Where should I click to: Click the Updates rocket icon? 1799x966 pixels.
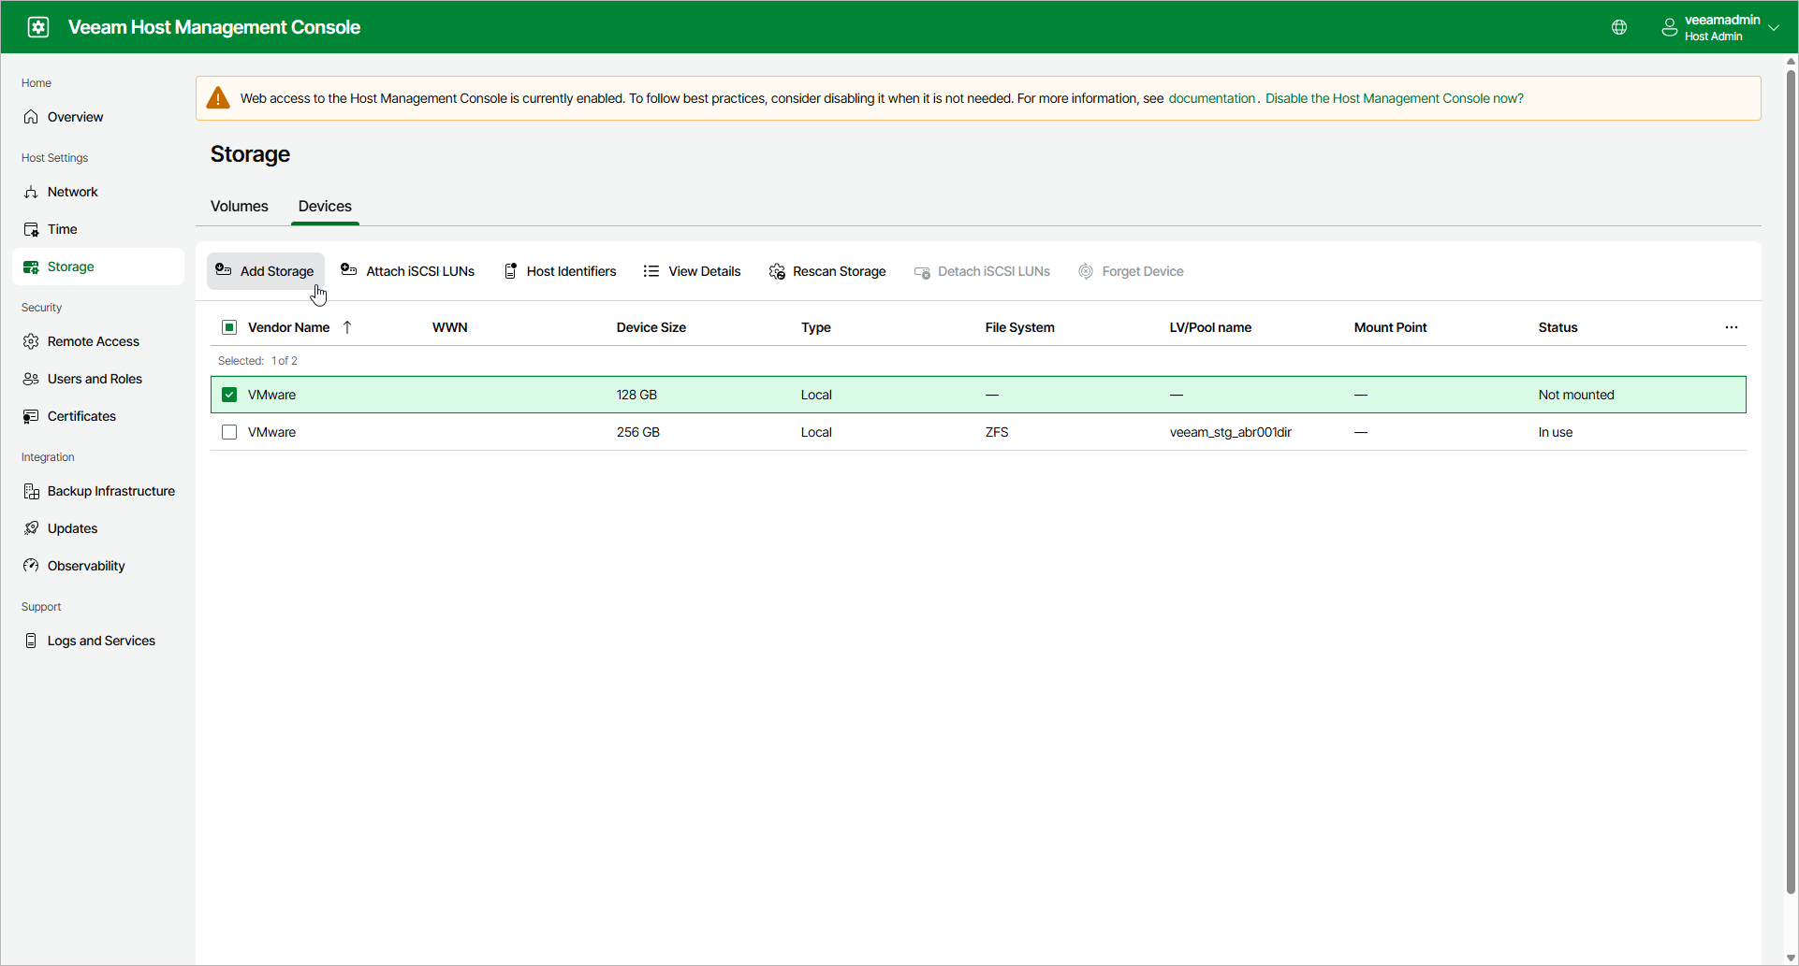pyautogui.click(x=31, y=528)
